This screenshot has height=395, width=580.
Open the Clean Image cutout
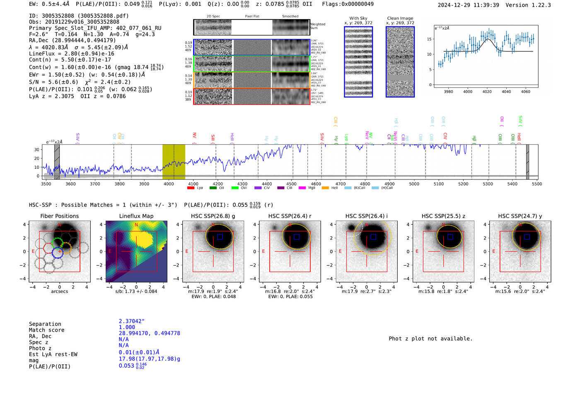pos(400,62)
